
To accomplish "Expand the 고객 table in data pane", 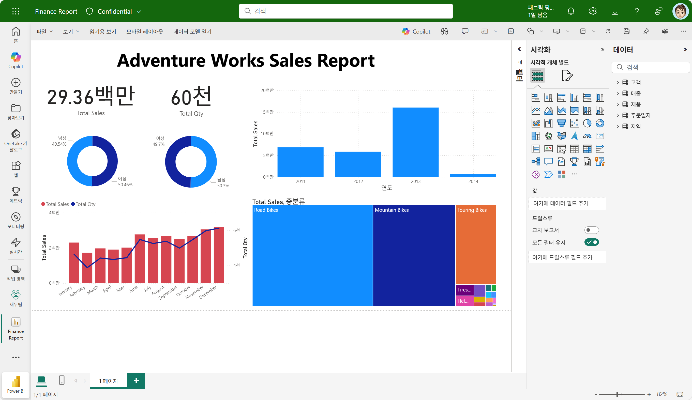I will click(618, 82).
